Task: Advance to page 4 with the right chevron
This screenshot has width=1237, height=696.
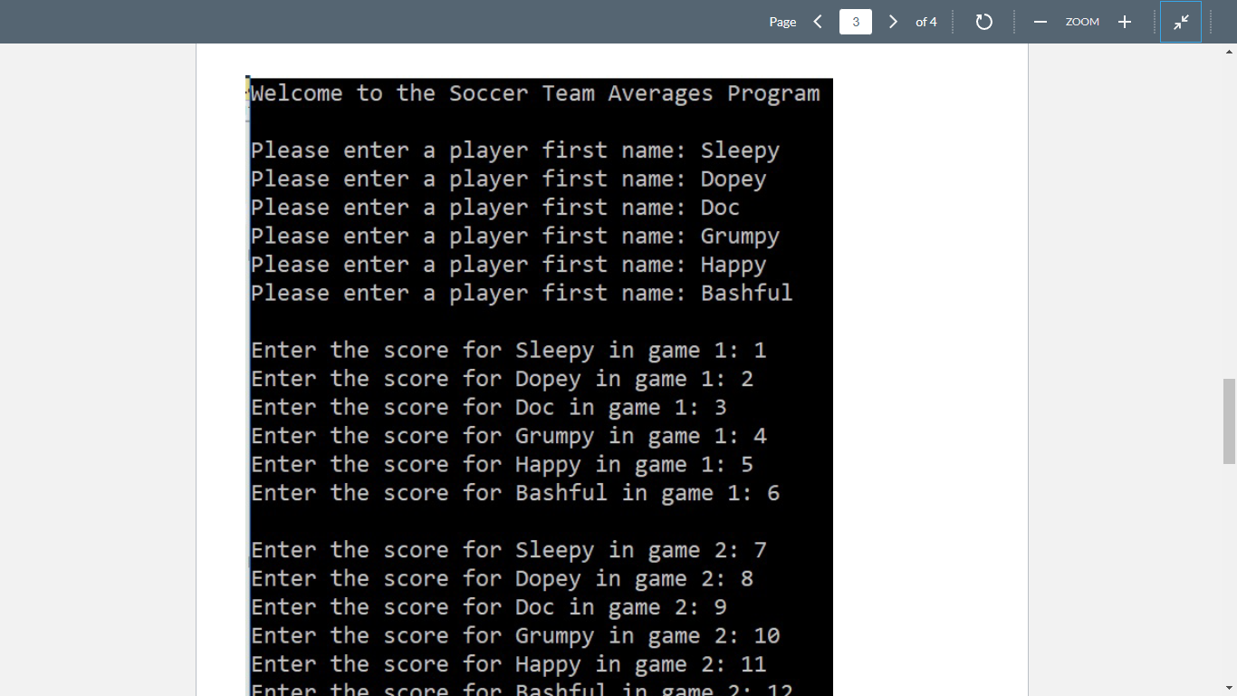Action: pyautogui.click(x=893, y=21)
